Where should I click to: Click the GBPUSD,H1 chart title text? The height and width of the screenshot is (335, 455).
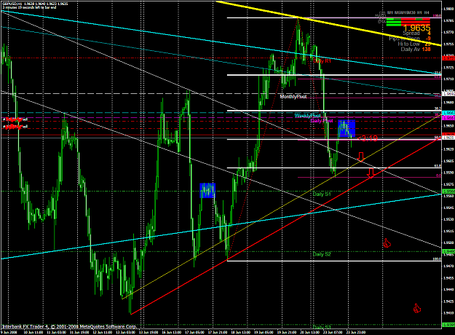click(12, 4)
